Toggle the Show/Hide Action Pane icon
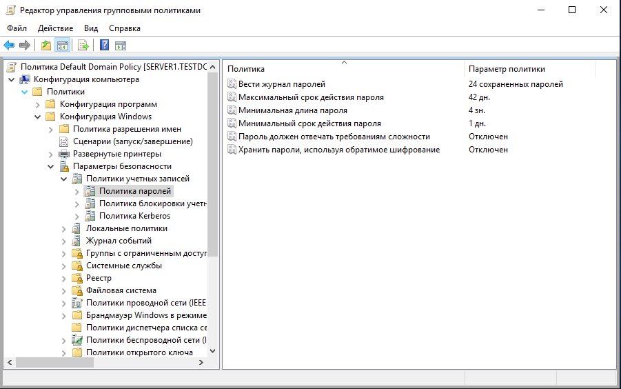This screenshot has height=389, width=621. (121, 46)
